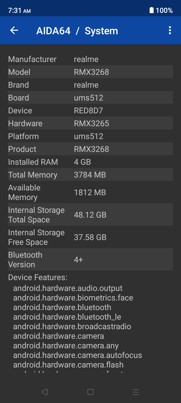Image resolution: width=181 pixels, height=403 pixels.
Task: Tap the Board ums512 row
Action: tap(90, 97)
